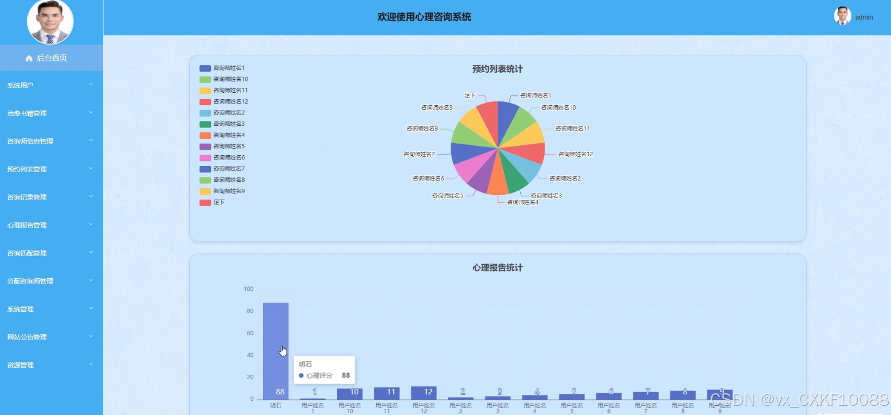Toggle legend swatch for 咨询师姓名4
The image size is (891, 415).
205,135
